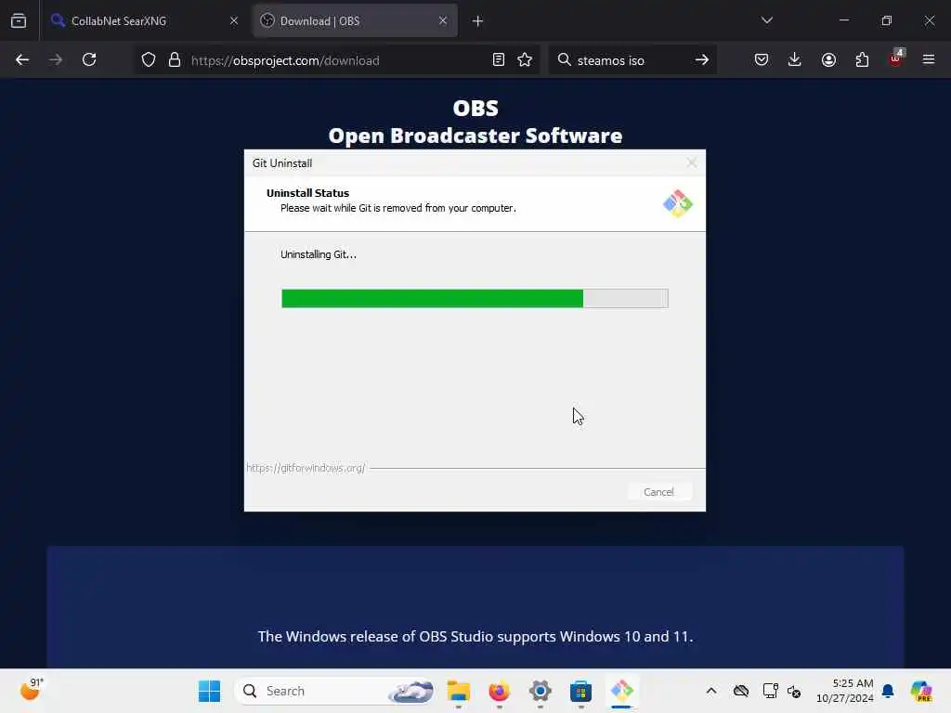Open Settings from the taskbar

[x=540, y=691]
